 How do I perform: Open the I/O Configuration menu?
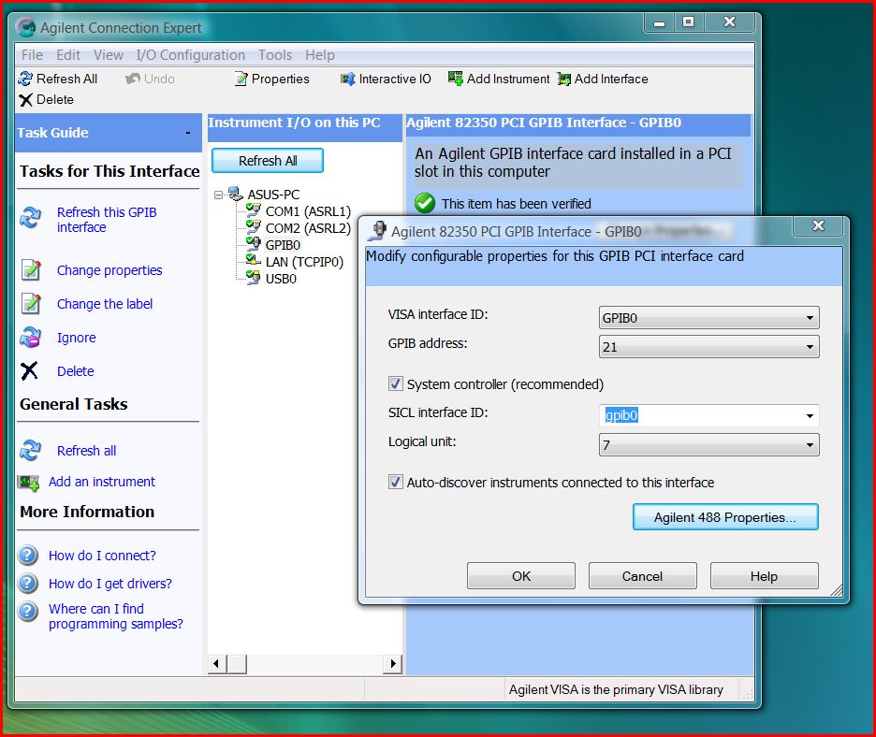pos(190,55)
